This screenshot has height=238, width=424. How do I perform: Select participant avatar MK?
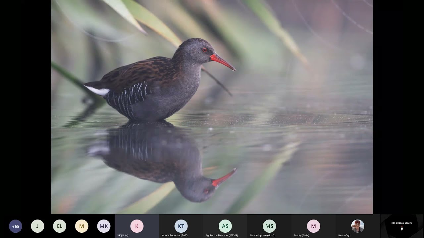(104, 226)
